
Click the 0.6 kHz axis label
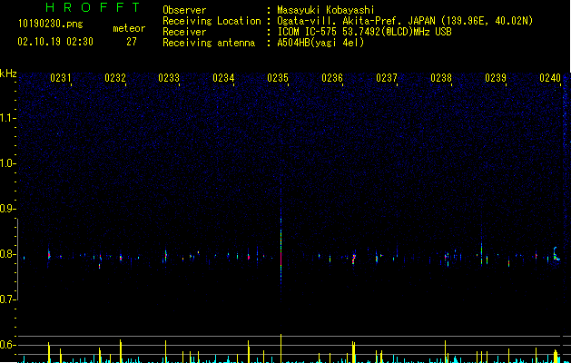point(7,345)
